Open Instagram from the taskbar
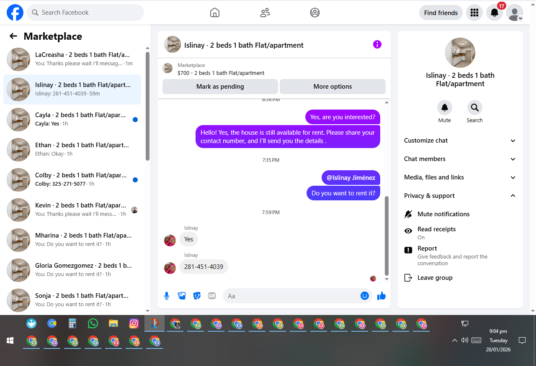The width and height of the screenshot is (536, 366). pyautogui.click(x=134, y=323)
